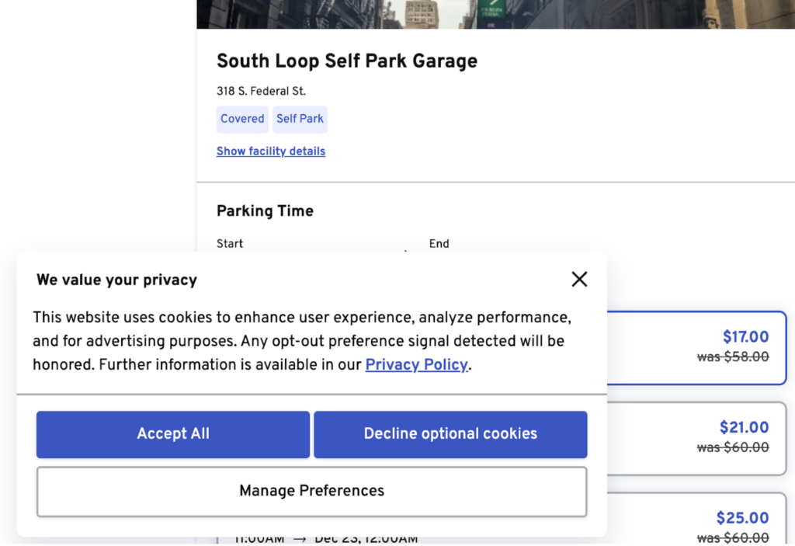Screen dimensions: 795x546
Task: Select the $21.00 parking rate option
Action: coord(697,438)
